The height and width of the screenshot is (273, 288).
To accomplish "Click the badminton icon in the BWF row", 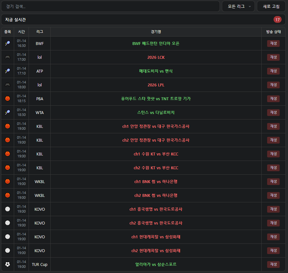I will tap(7, 44).
